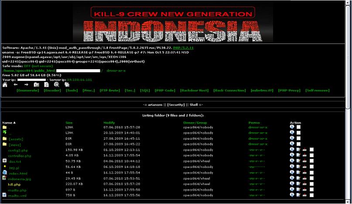This screenshot has height=204, width=352.
Task: Click the Forward arrow icon
Action: click(26, 85)
